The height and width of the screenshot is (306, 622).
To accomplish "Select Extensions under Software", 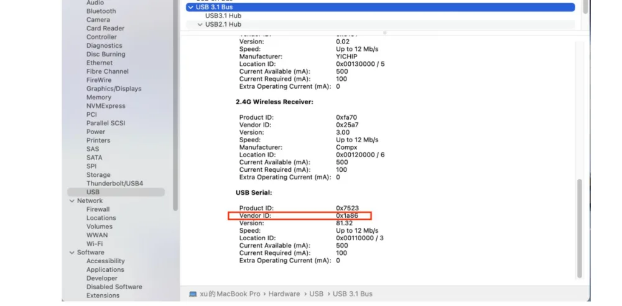I will [x=103, y=295].
